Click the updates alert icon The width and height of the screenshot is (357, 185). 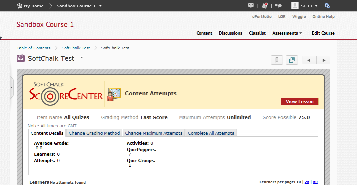pyautogui.click(x=265, y=6)
